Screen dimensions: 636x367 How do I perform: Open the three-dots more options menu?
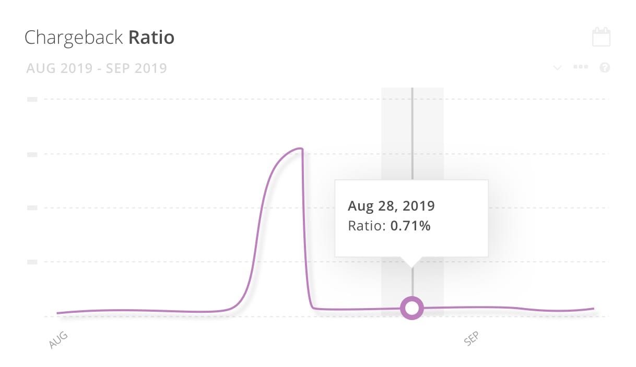581,67
